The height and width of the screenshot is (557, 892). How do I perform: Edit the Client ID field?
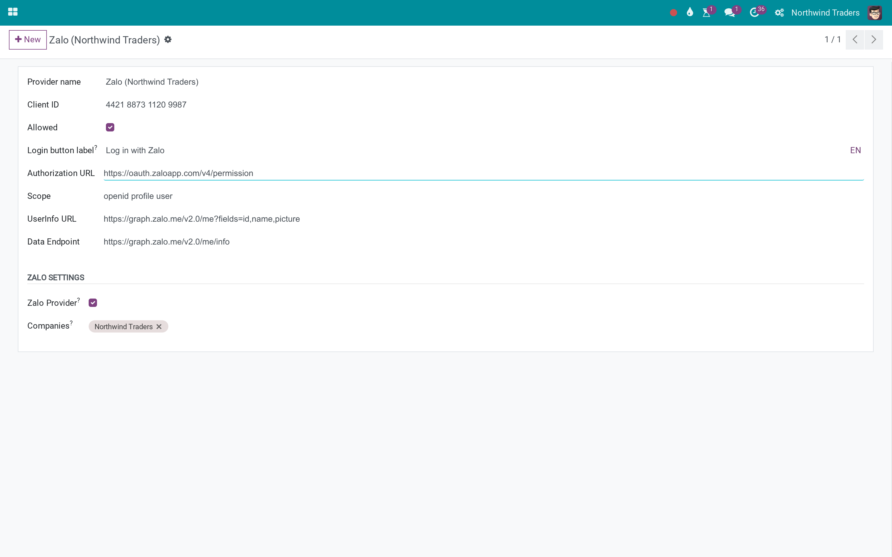tap(484, 105)
